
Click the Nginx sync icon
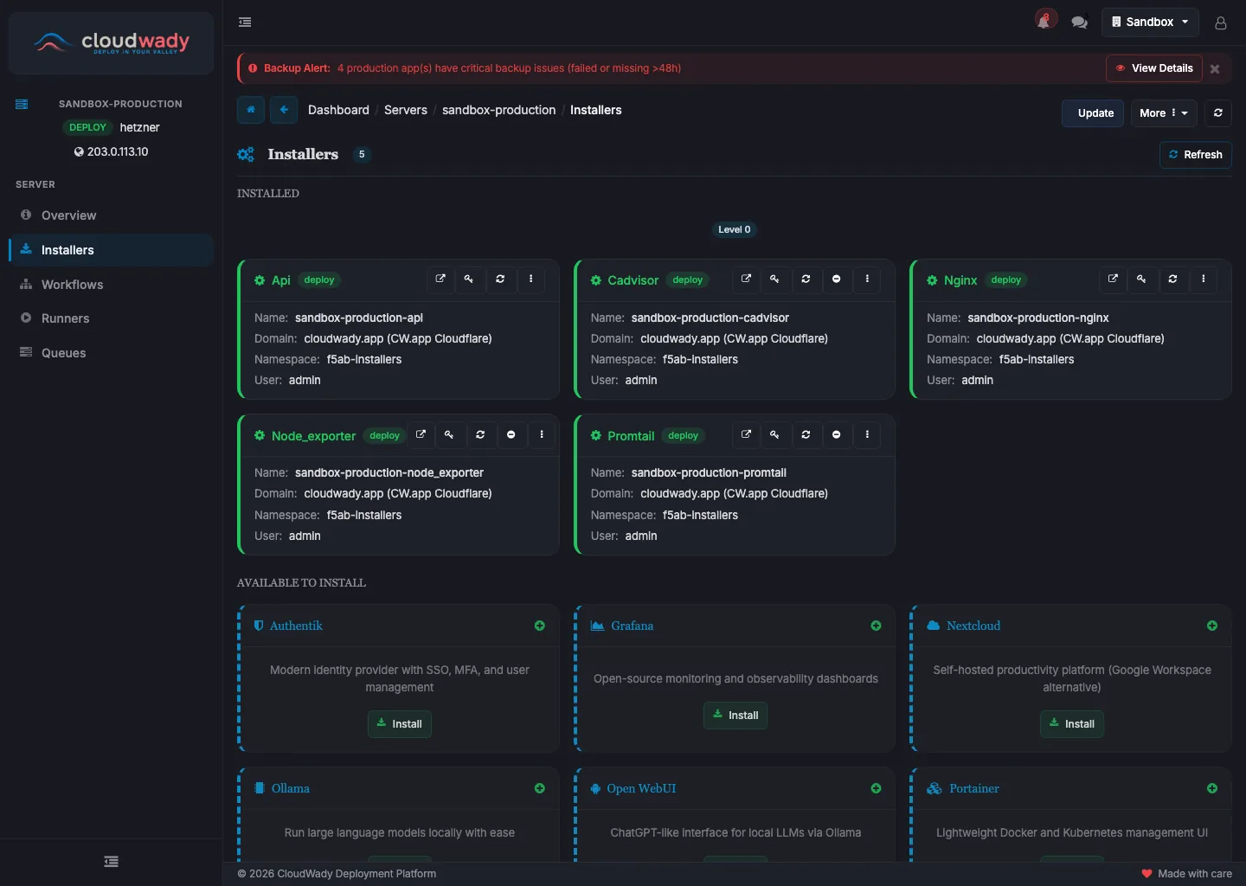click(1172, 279)
